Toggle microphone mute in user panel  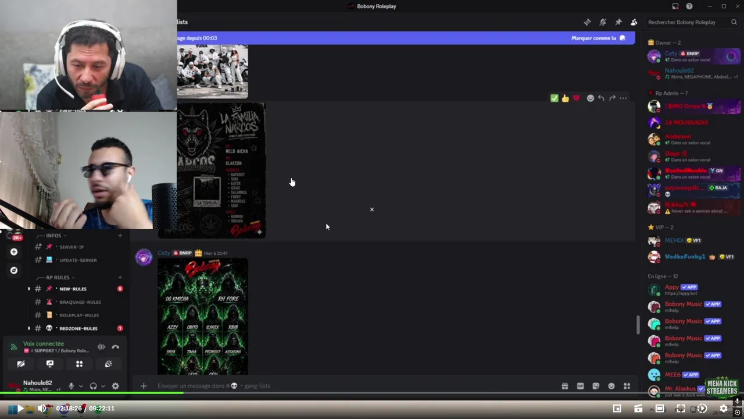tap(71, 386)
